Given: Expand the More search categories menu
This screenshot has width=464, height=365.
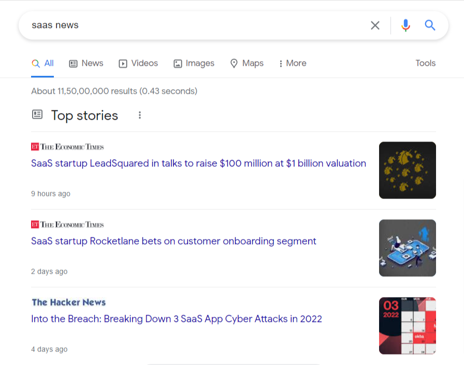Looking at the screenshot, I should tap(293, 63).
